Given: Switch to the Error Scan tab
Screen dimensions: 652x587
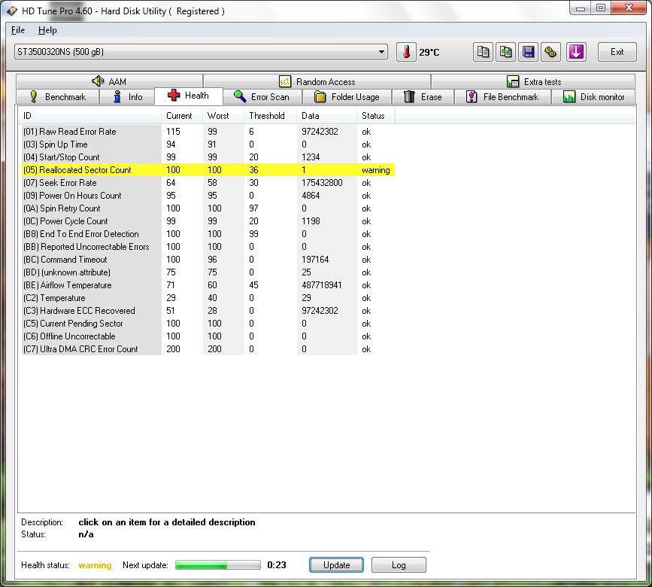Looking at the screenshot, I should (262, 97).
